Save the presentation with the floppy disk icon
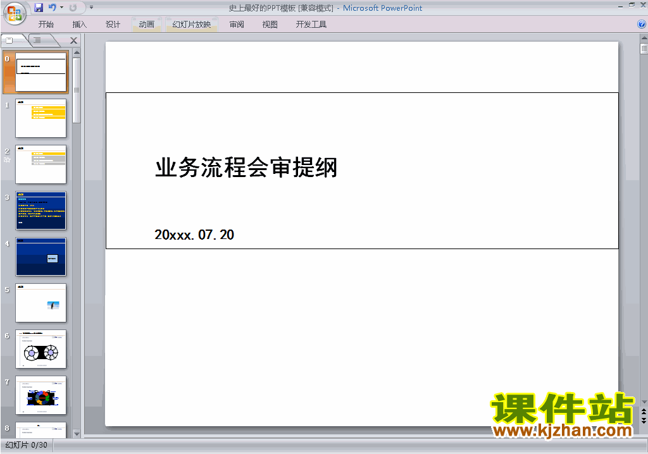The image size is (648, 454). 39,8
